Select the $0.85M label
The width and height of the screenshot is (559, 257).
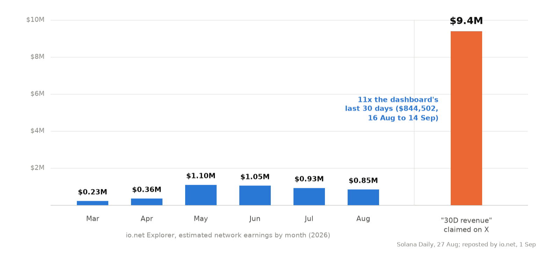point(363,181)
